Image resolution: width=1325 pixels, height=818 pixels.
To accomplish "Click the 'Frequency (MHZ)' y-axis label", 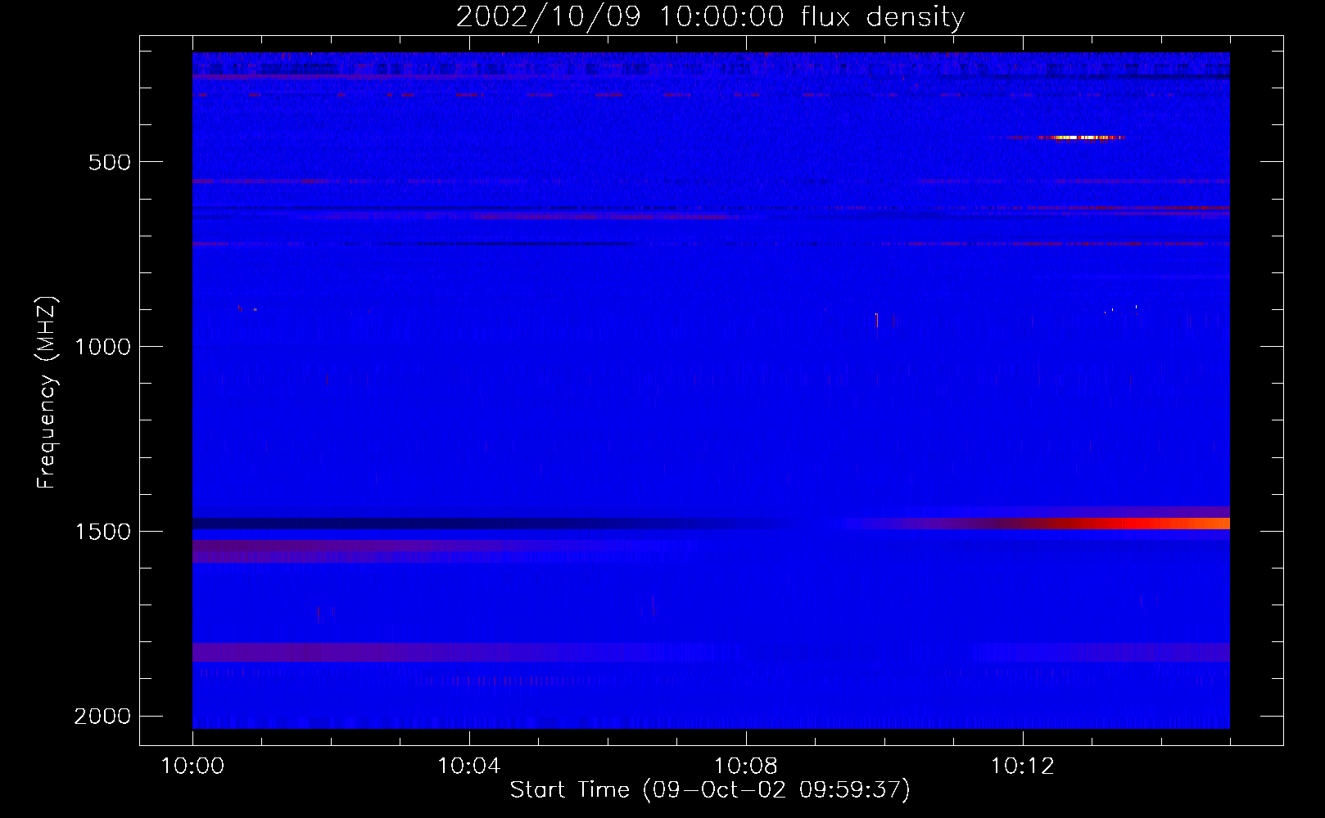I will click(47, 393).
